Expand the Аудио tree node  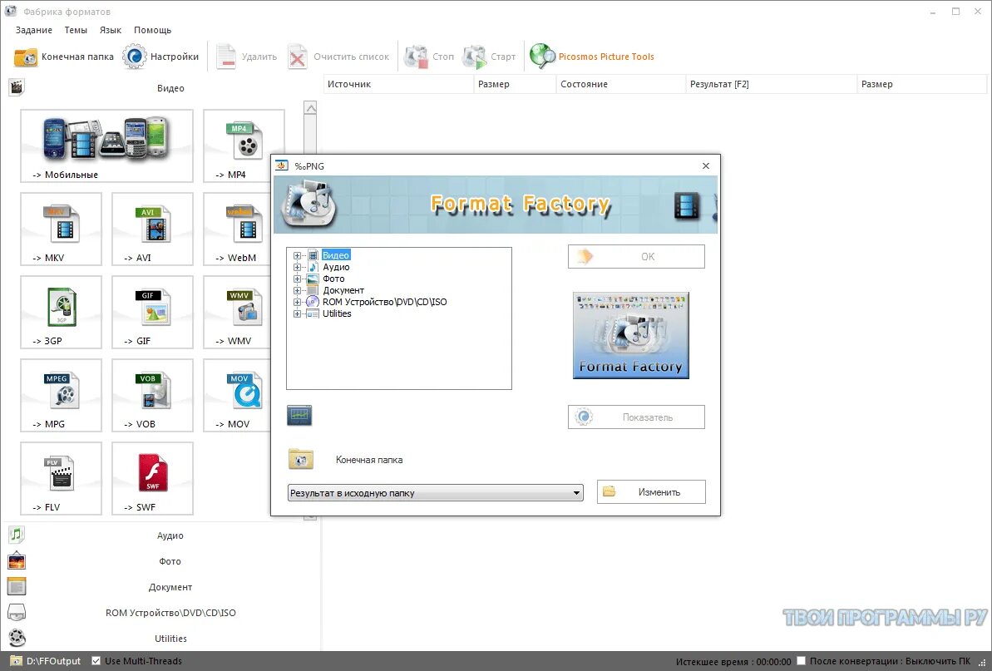tap(298, 267)
